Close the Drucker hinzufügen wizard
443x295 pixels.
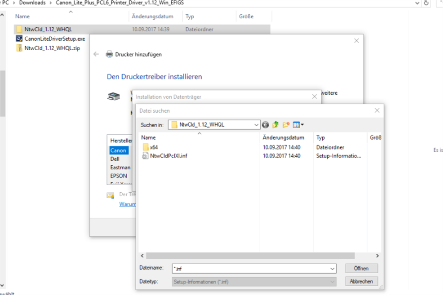pyautogui.click(x=357, y=41)
